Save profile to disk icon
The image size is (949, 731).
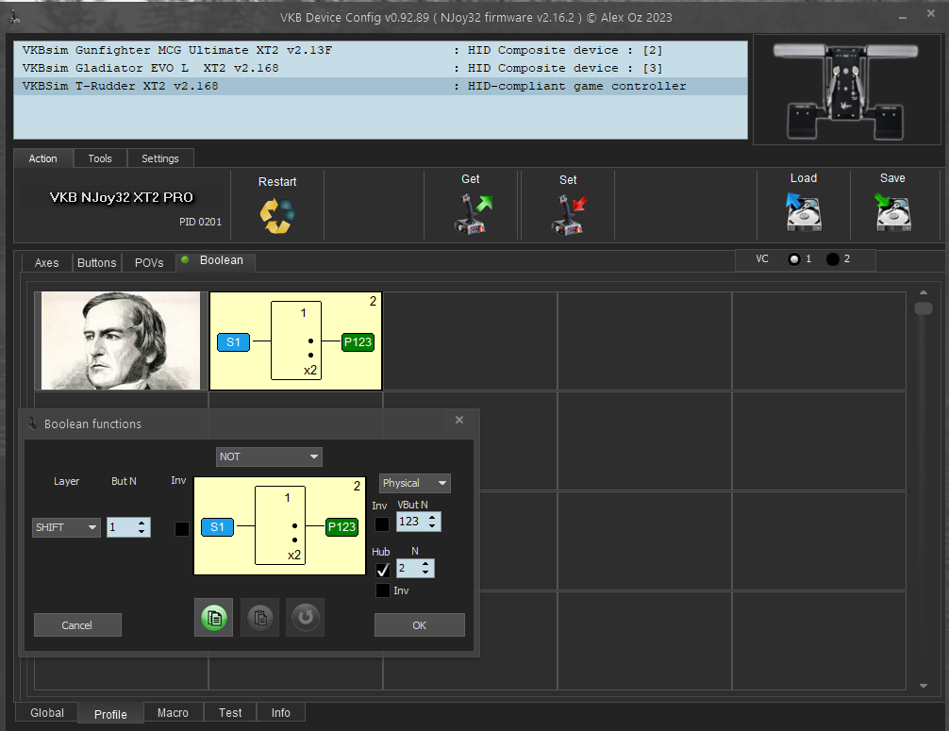(891, 213)
